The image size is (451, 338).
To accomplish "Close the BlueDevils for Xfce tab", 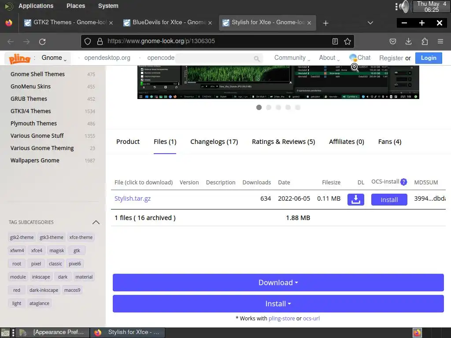I will (210, 23).
